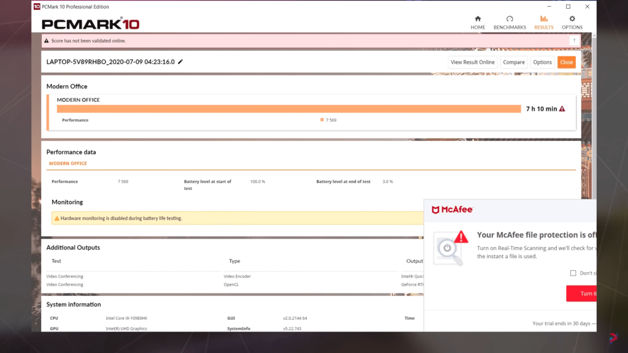
Task: Click the hardware monitoring warning icon
Action: 56,218
